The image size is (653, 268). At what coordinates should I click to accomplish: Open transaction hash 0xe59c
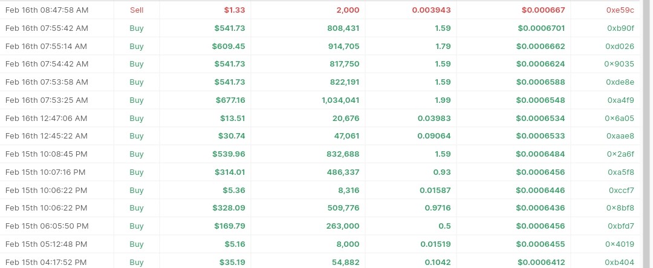tap(620, 10)
